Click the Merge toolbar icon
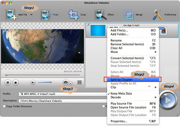Screen dimensions: 180x126 click(x=129, y=15)
